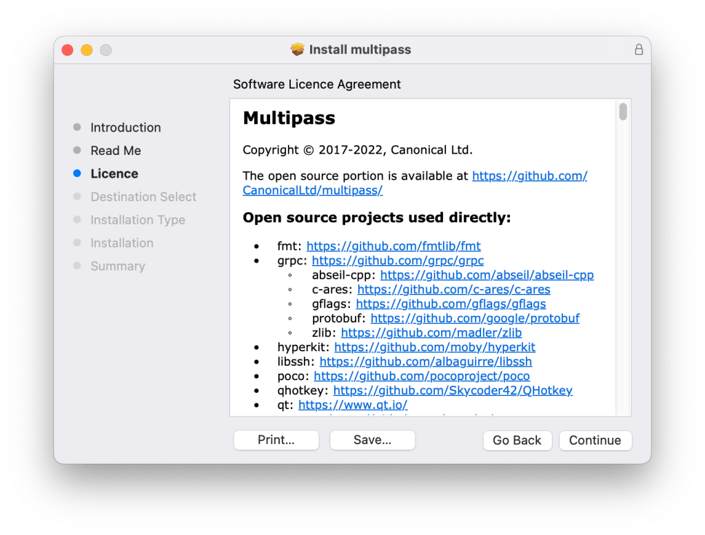
Task: Open the qt.io website link
Action: [354, 405]
